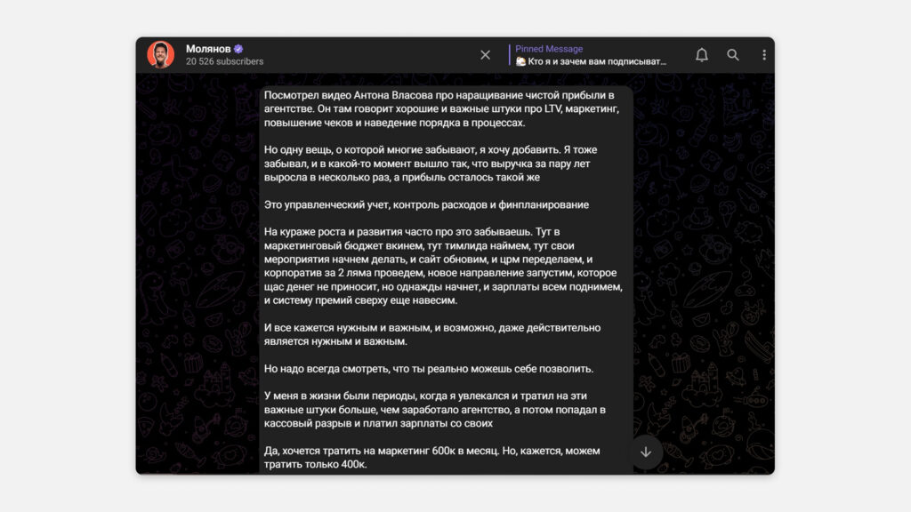Image resolution: width=911 pixels, height=512 pixels.
Task: Jump to the pinned post 'Кто я и зачем вам подписыват…'
Action: coord(597,61)
